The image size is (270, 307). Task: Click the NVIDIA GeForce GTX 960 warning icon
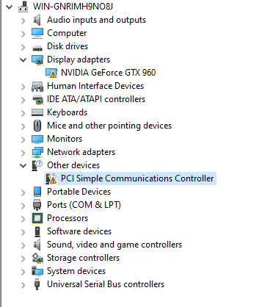point(51,73)
